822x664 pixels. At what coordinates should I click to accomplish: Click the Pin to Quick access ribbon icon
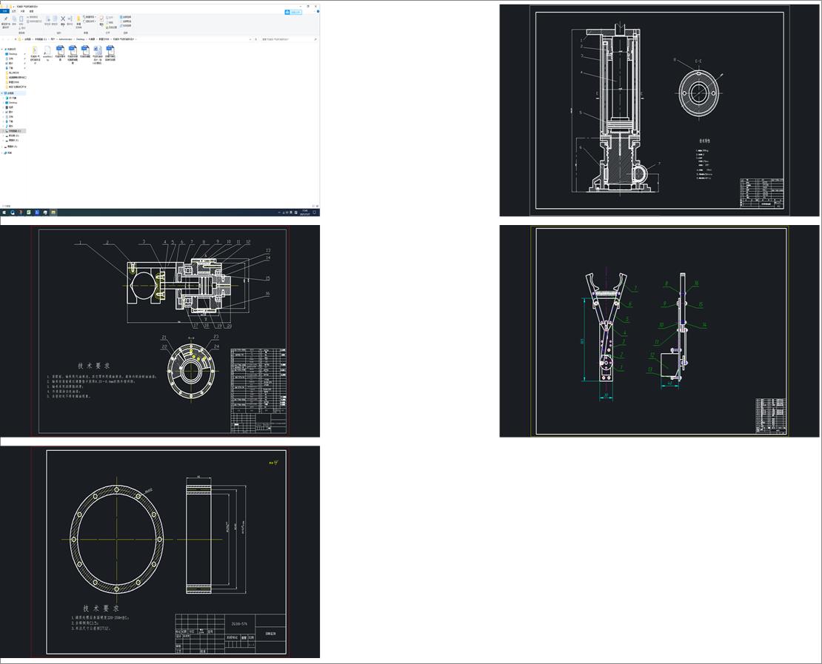click(6, 19)
